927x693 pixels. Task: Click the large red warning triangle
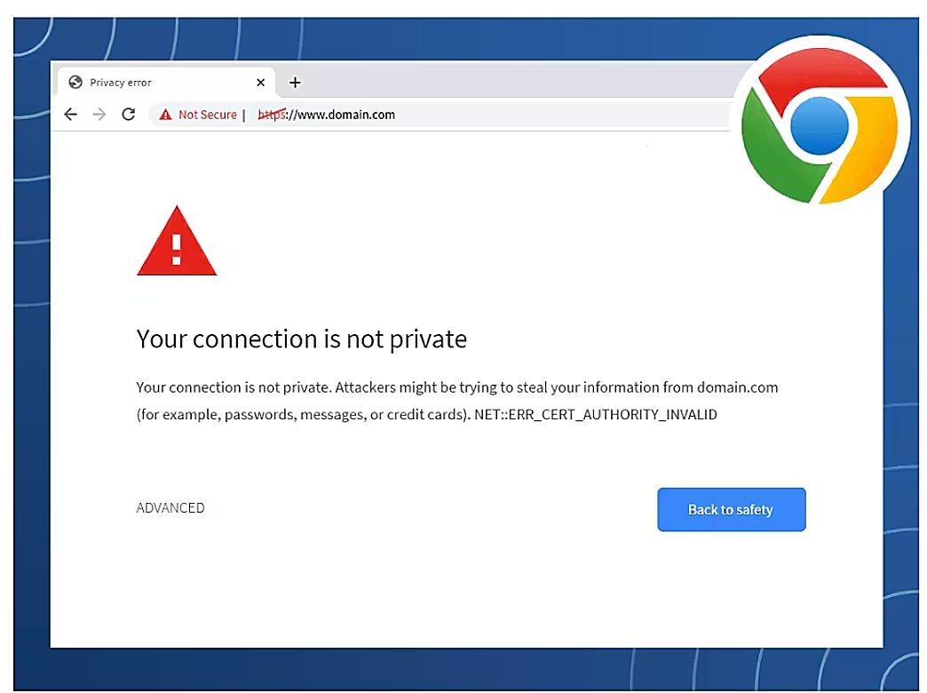[177, 243]
